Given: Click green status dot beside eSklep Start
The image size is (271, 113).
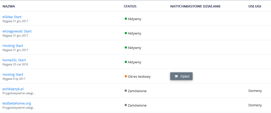Looking at the screenshot, I should [126, 19].
